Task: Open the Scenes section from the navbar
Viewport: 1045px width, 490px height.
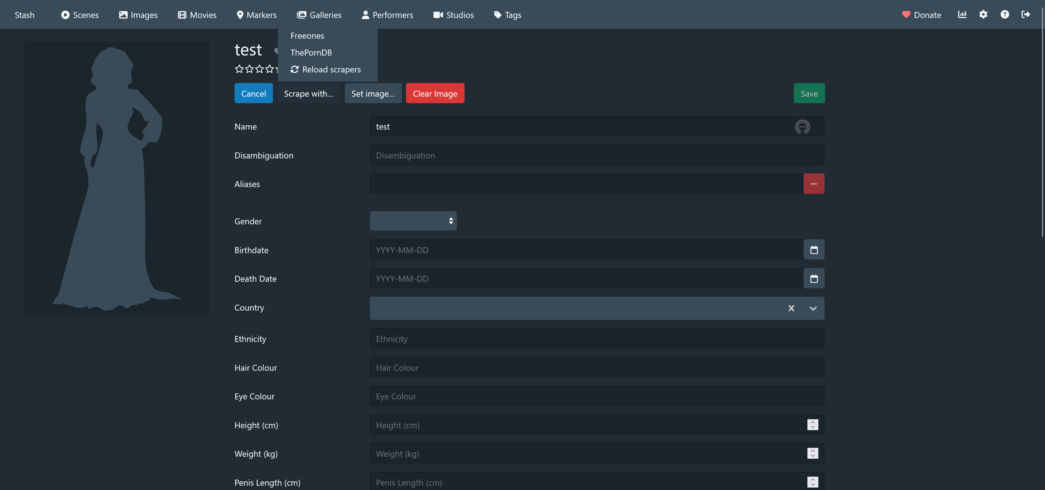Action: [x=80, y=15]
